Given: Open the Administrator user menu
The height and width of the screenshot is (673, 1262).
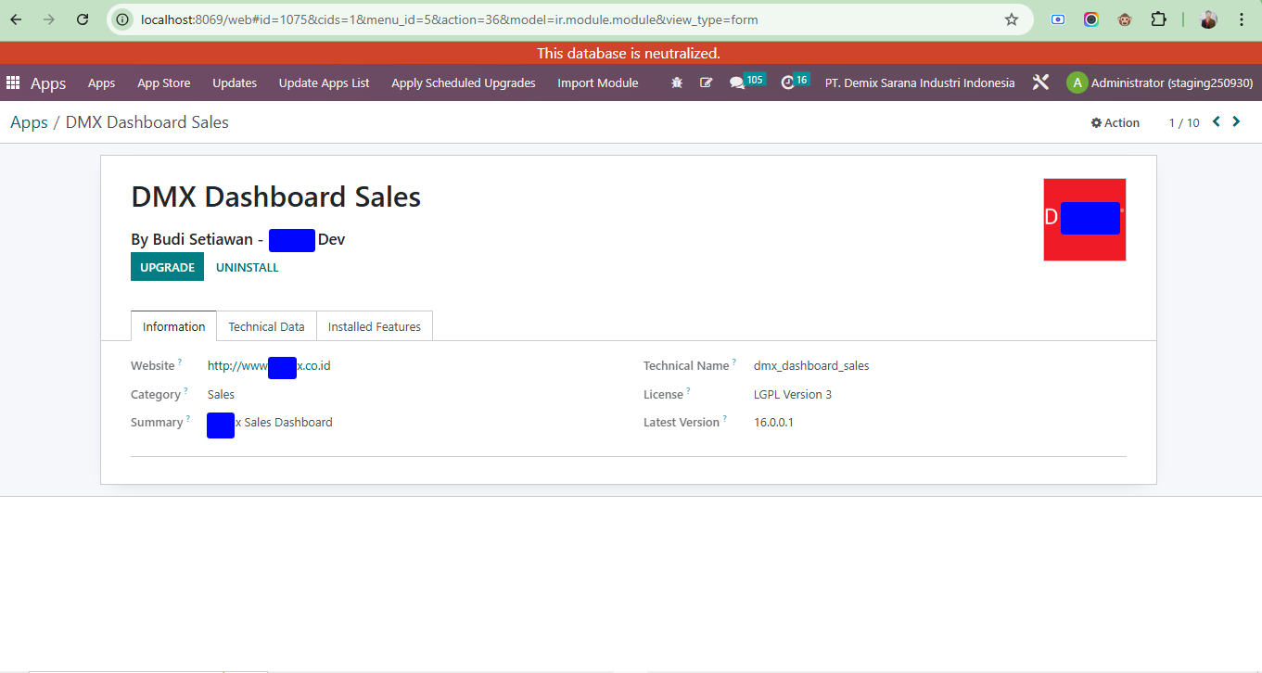Looking at the screenshot, I should (1160, 83).
